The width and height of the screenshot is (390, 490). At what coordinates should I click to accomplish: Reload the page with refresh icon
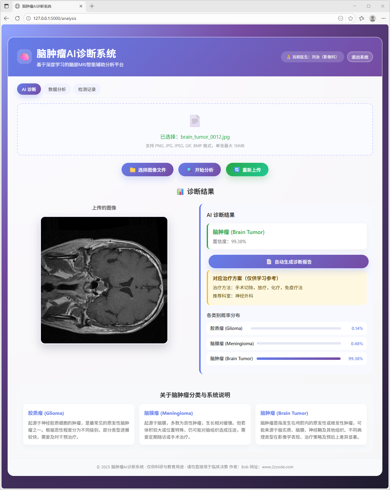tap(17, 18)
